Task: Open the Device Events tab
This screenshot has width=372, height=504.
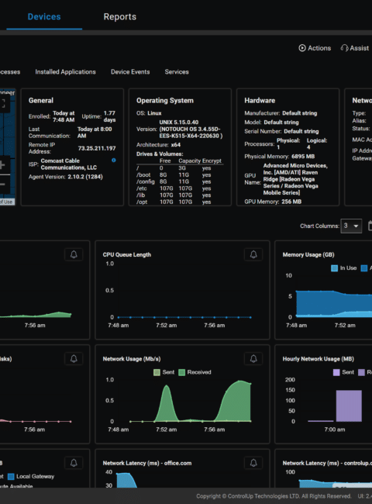Action: [130, 71]
